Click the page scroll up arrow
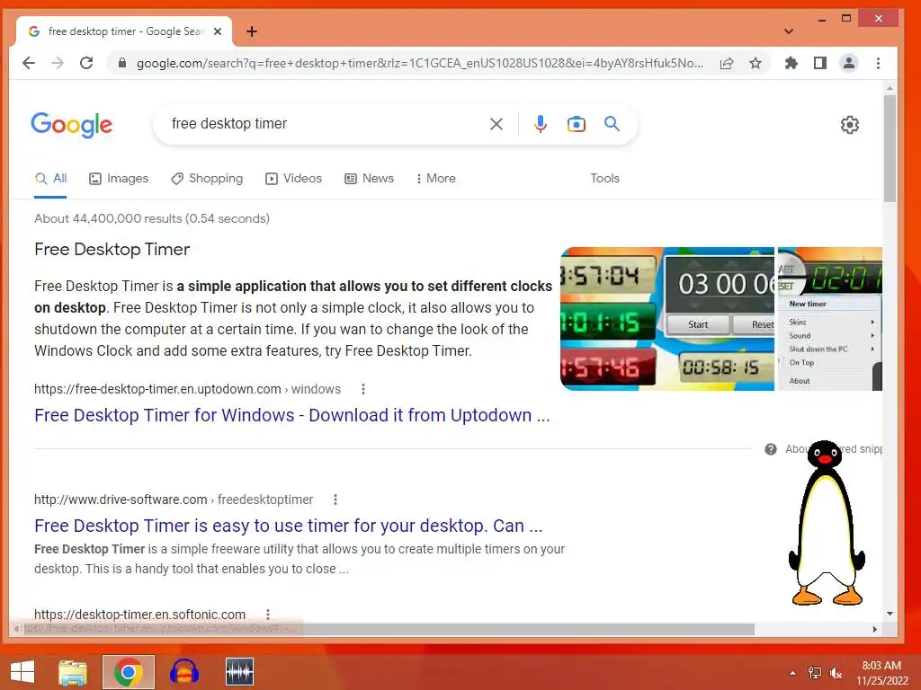The width and height of the screenshot is (921, 690). 890,89
